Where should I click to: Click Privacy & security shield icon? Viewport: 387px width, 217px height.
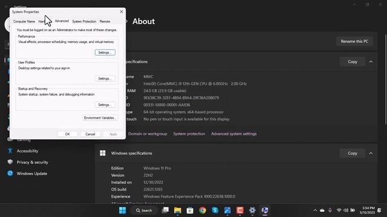point(10,162)
